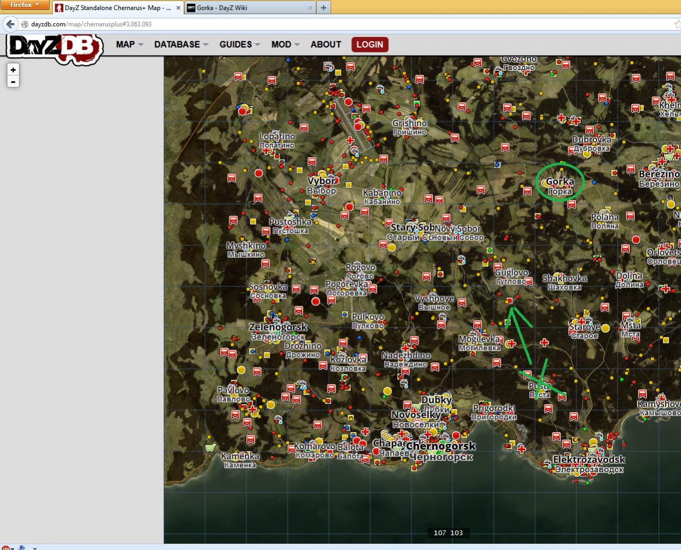
Task: Click the Chernogorsk city label
Action: [441, 451]
